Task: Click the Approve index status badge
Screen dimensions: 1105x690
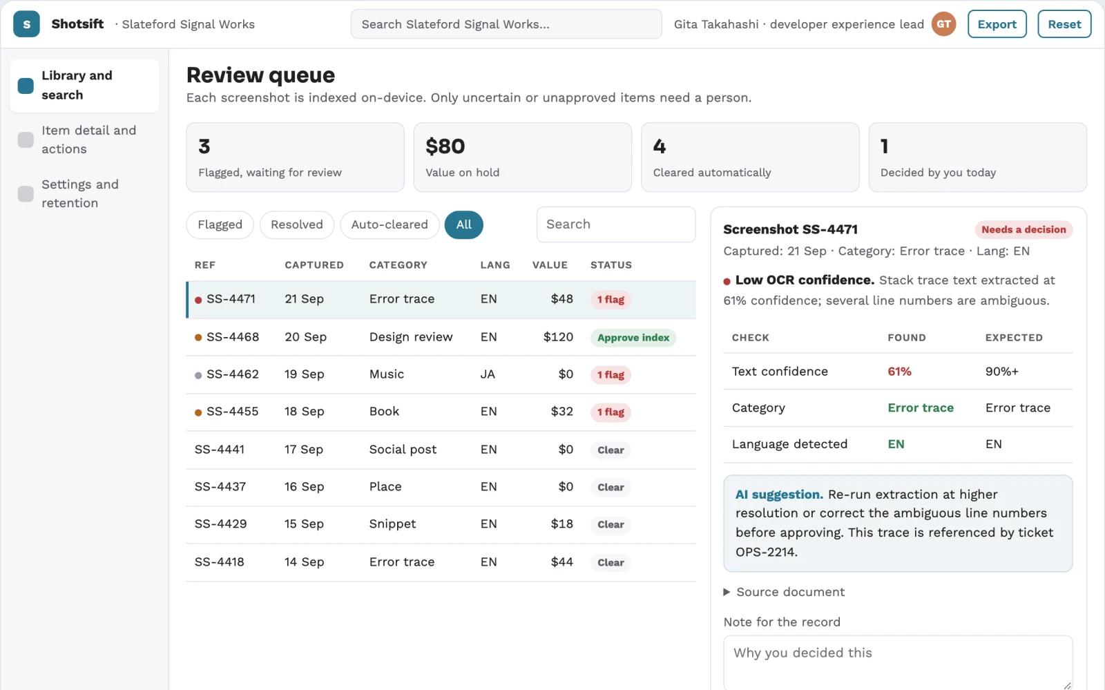Action: pyautogui.click(x=633, y=338)
